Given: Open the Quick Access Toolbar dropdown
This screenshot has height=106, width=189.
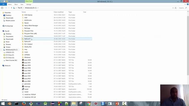Looking at the screenshot, I should (9, 1).
